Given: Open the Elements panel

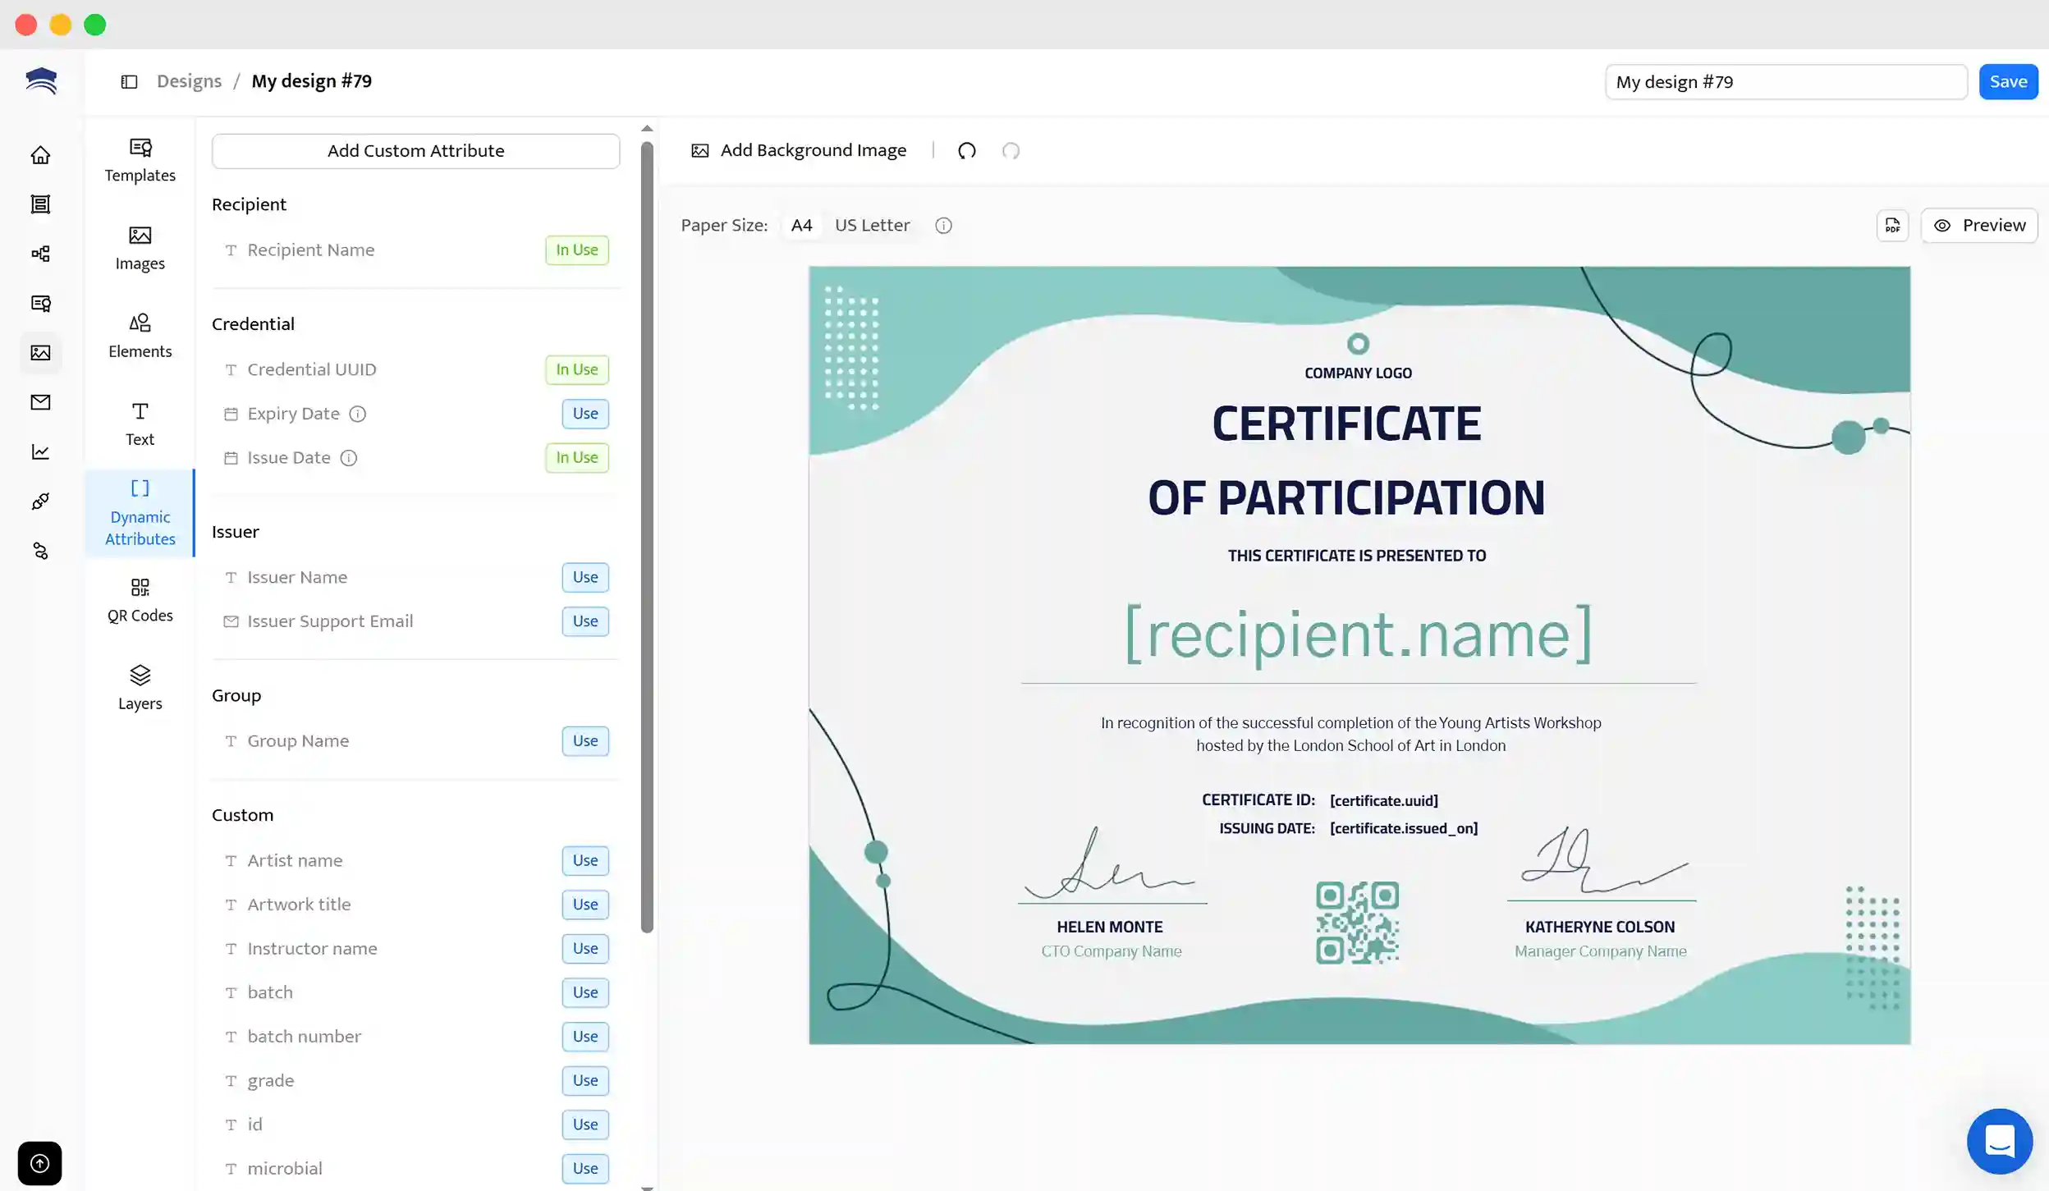Looking at the screenshot, I should (140, 335).
